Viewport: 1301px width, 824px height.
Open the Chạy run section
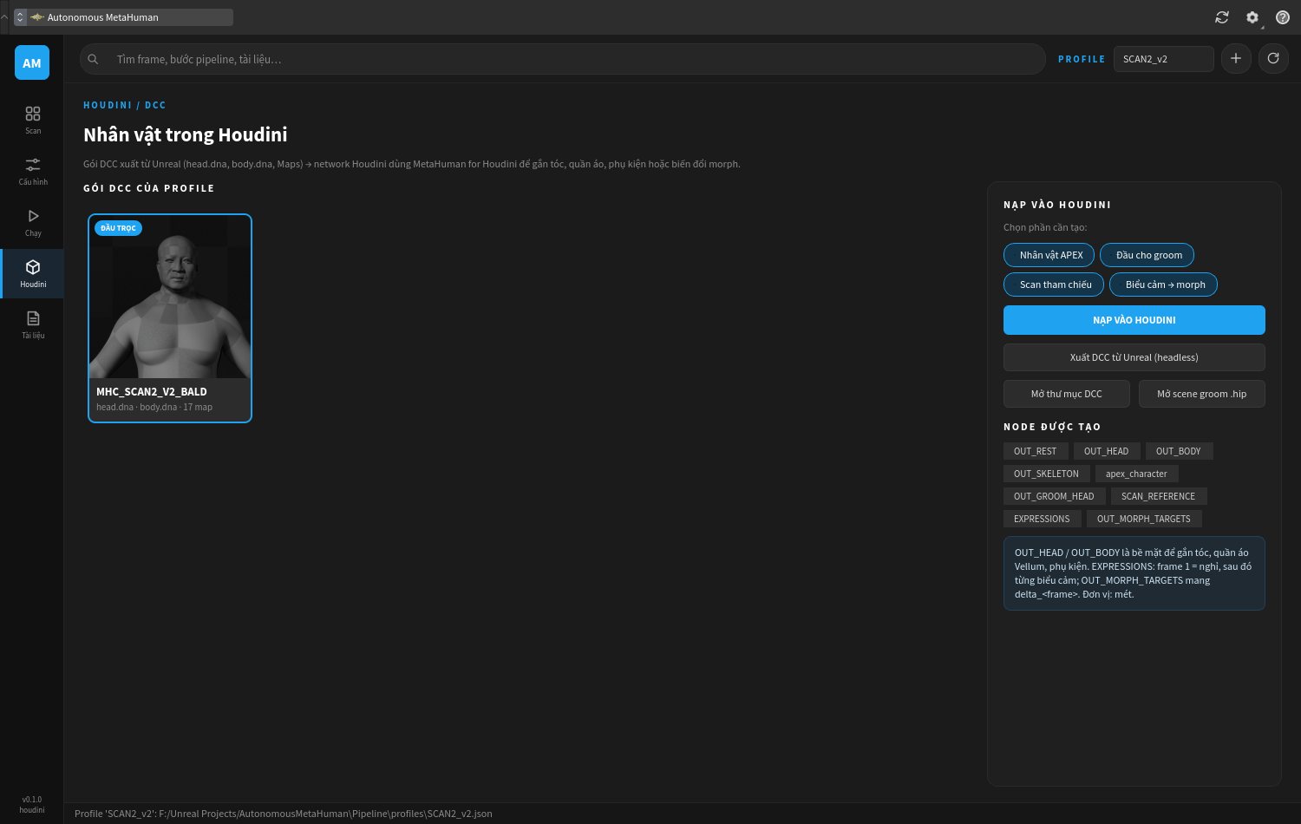pos(32,222)
